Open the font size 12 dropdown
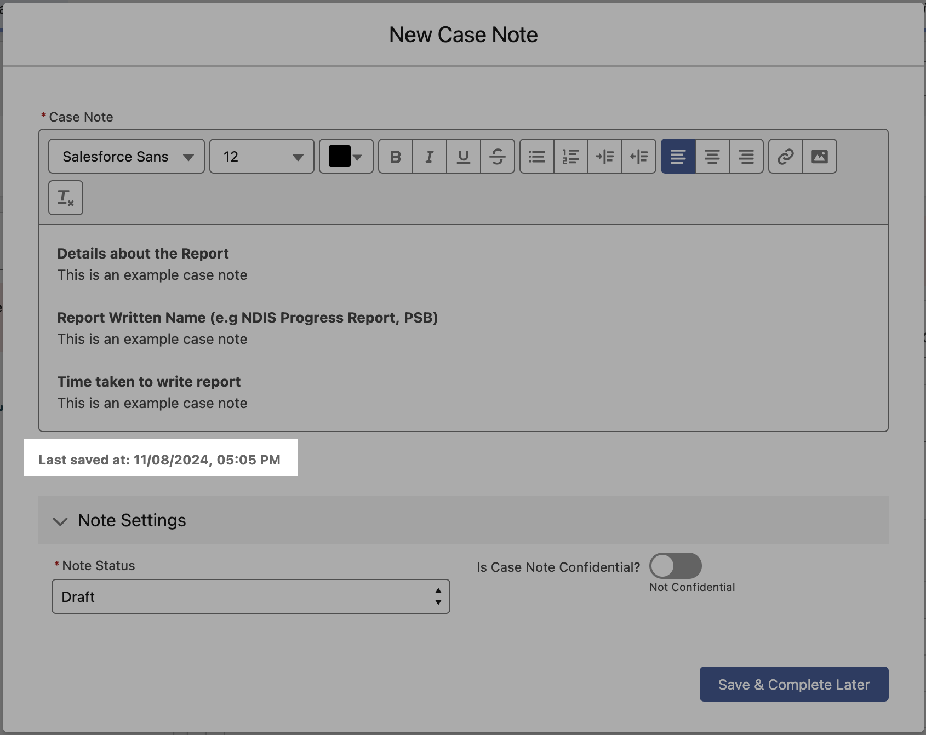 pyautogui.click(x=262, y=157)
